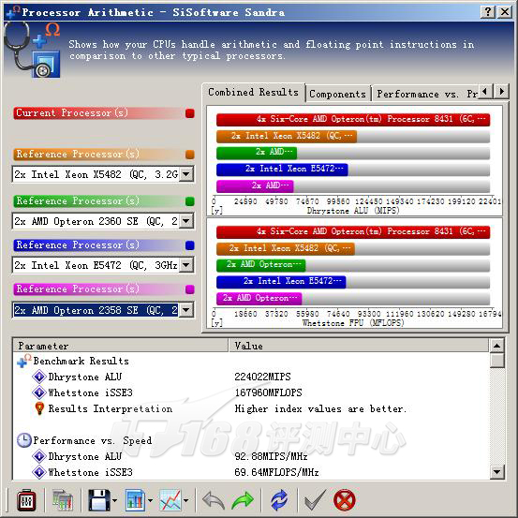
Task: Open the Intel Xeon X5482 reference dropdown
Action: click(x=186, y=174)
